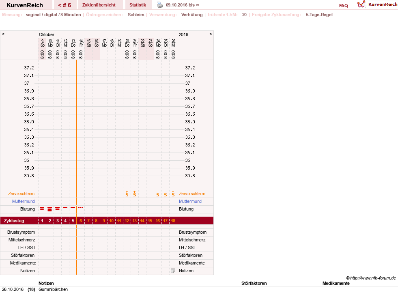Click the right Muttermund row label
The image size is (398, 299).
click(x=190, y=201)
